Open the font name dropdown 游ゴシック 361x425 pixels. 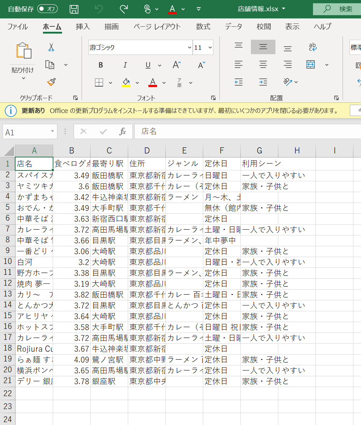click(190, 47)
